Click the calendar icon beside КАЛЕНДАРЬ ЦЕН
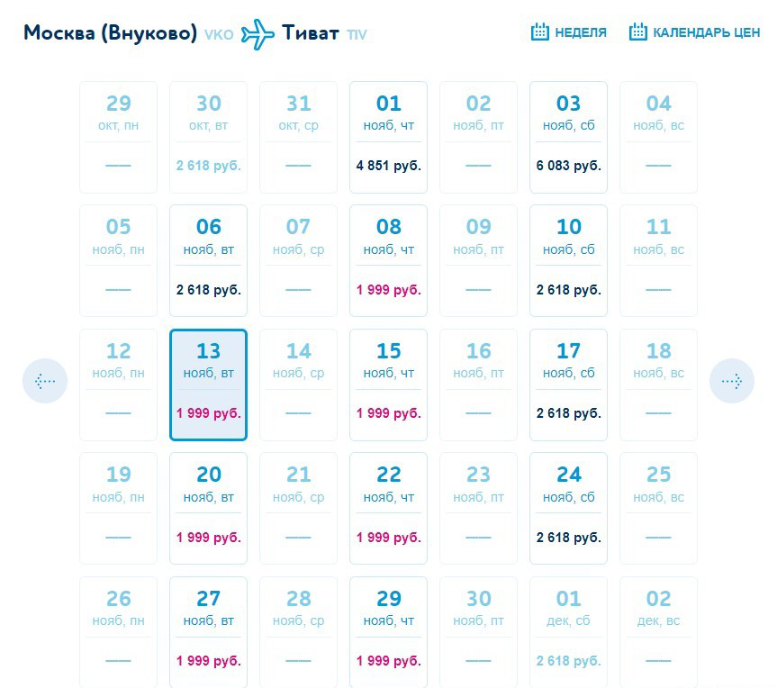Viewport: 777px width, 688px height. tap(637, 32)
